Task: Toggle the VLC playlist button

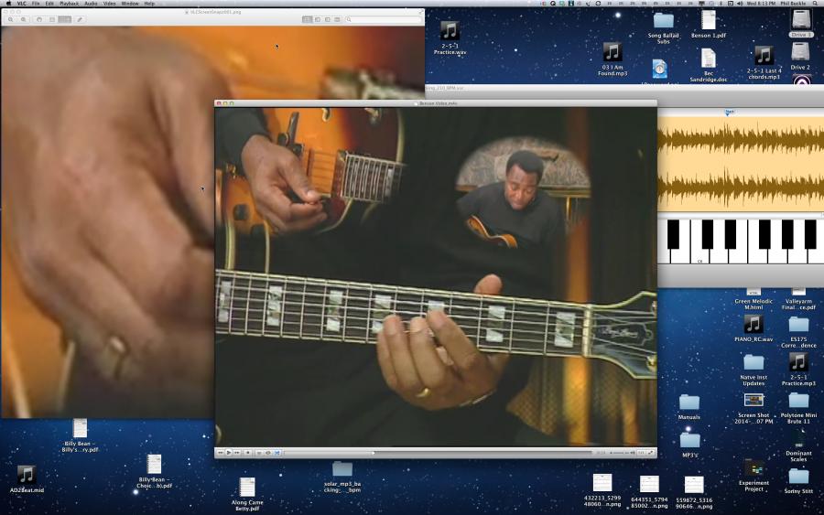Action: (x=259, y=453)
